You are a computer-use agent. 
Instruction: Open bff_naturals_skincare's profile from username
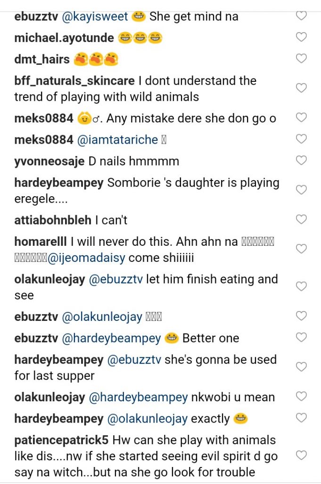click(x=74, y=81)
